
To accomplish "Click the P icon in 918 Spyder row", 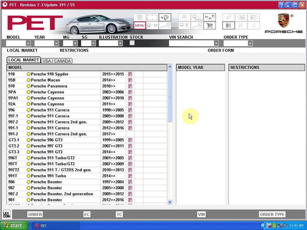I will coord(130,74).
